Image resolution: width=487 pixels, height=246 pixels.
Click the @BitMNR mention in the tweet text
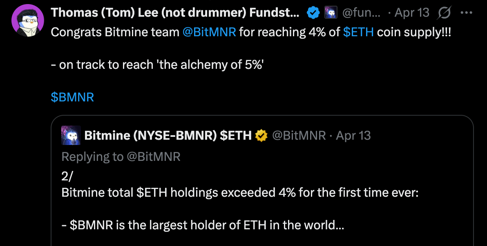(x=210, y=32)
